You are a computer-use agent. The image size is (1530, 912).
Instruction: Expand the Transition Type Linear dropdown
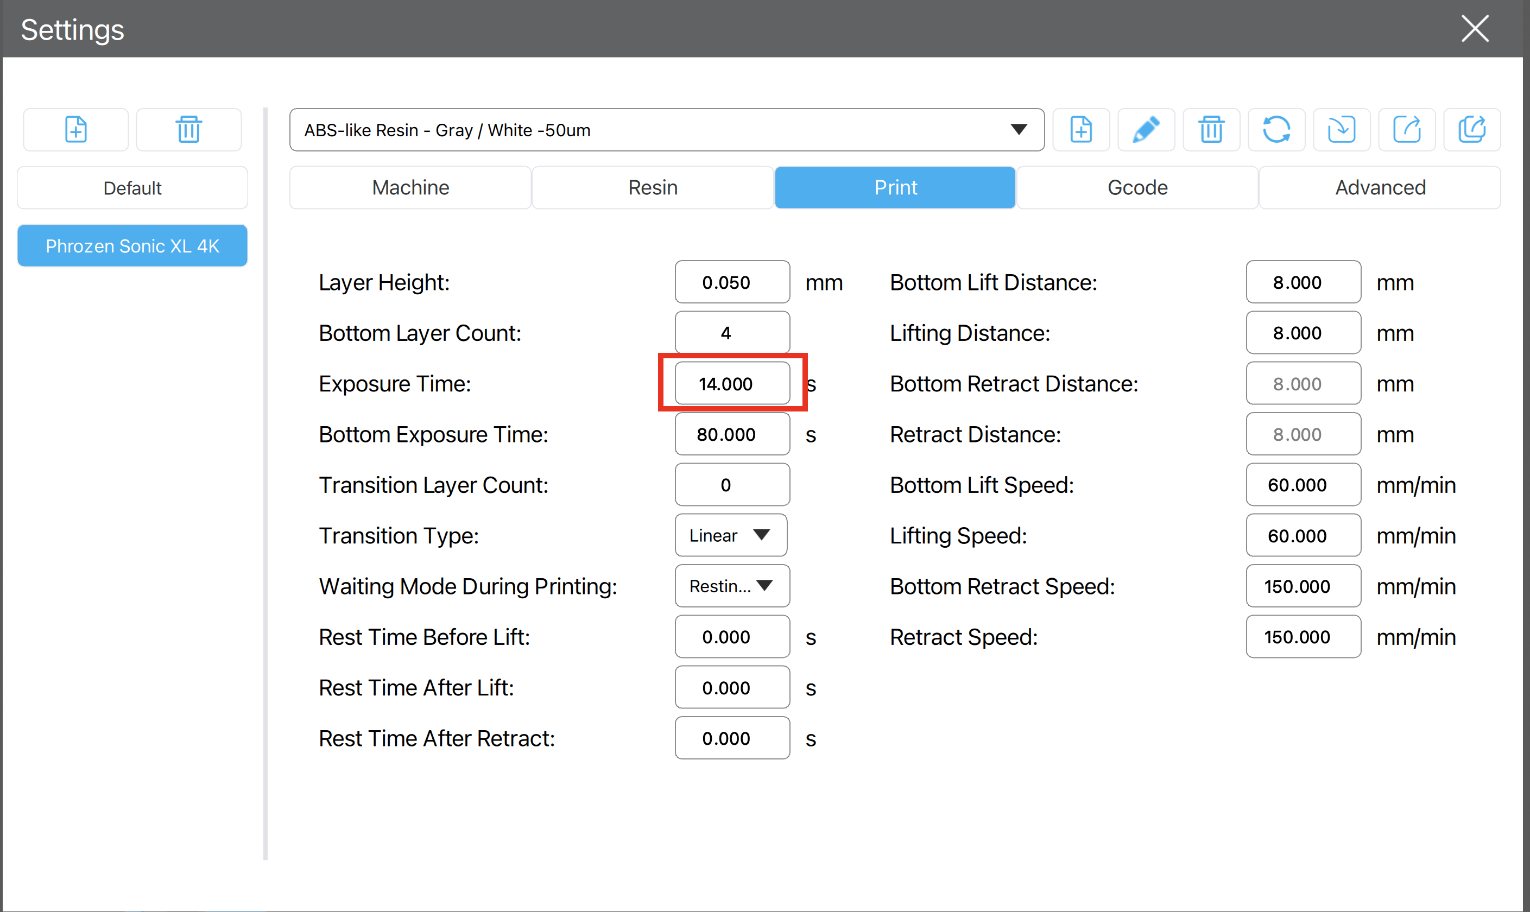(731, 535)
